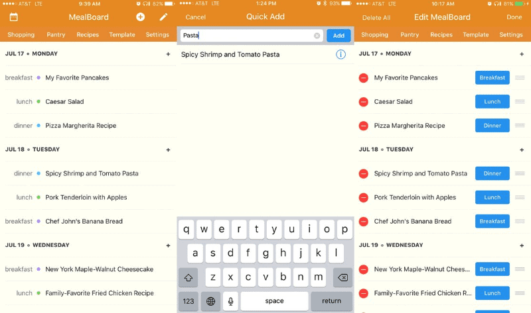Remove Spicy Shrimp and Tomato Pasta in Edit MealBoard
Screen dimensions: 531x313
(363, 173)
